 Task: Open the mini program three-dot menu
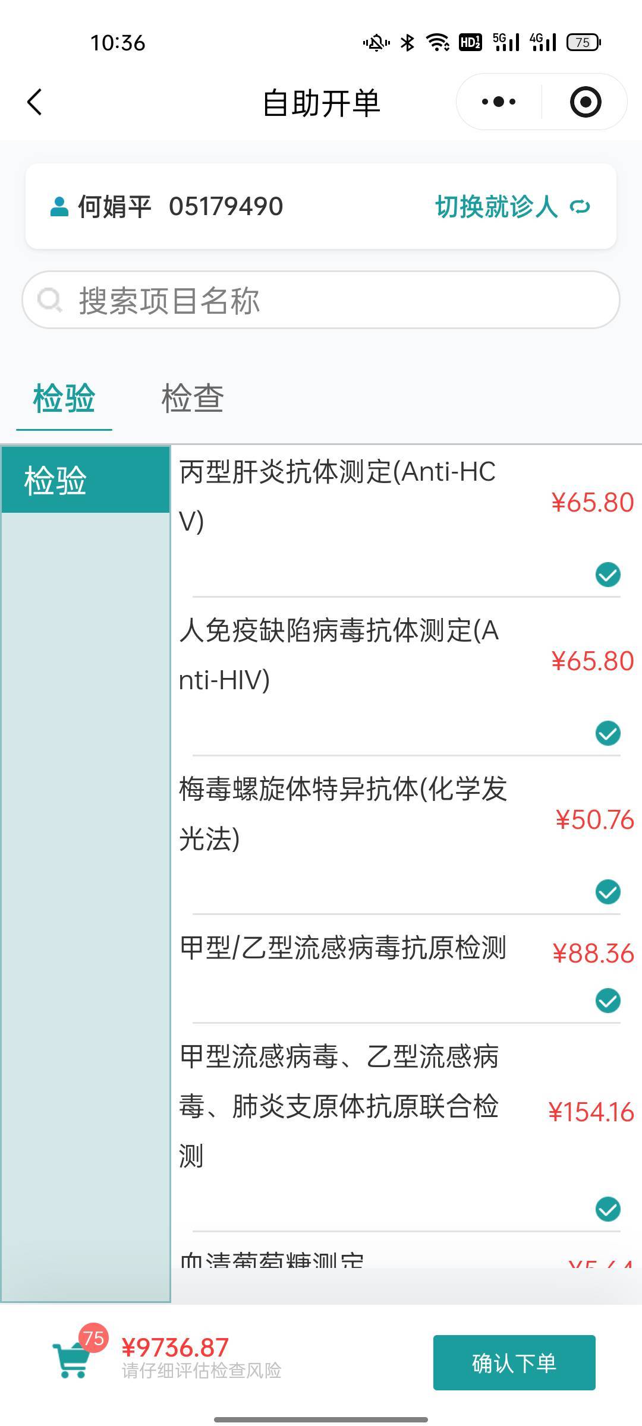coord(499,102)
